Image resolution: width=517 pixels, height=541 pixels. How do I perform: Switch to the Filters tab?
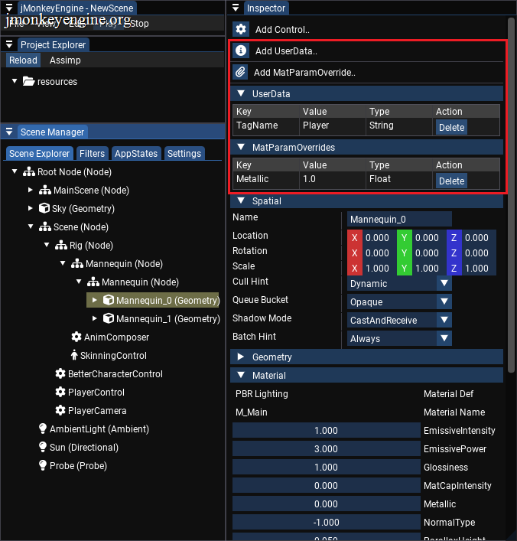tap(92, 154)
